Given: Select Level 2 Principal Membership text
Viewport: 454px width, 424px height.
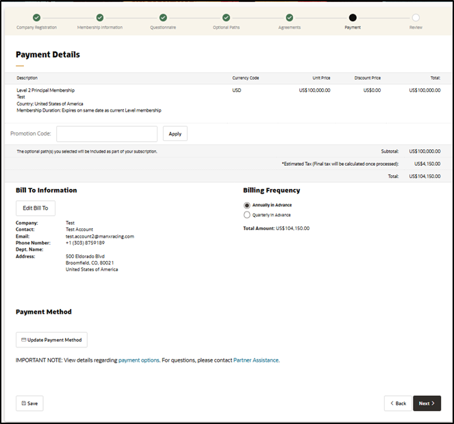Looking at the screenshot, I should tap(45, 90).
